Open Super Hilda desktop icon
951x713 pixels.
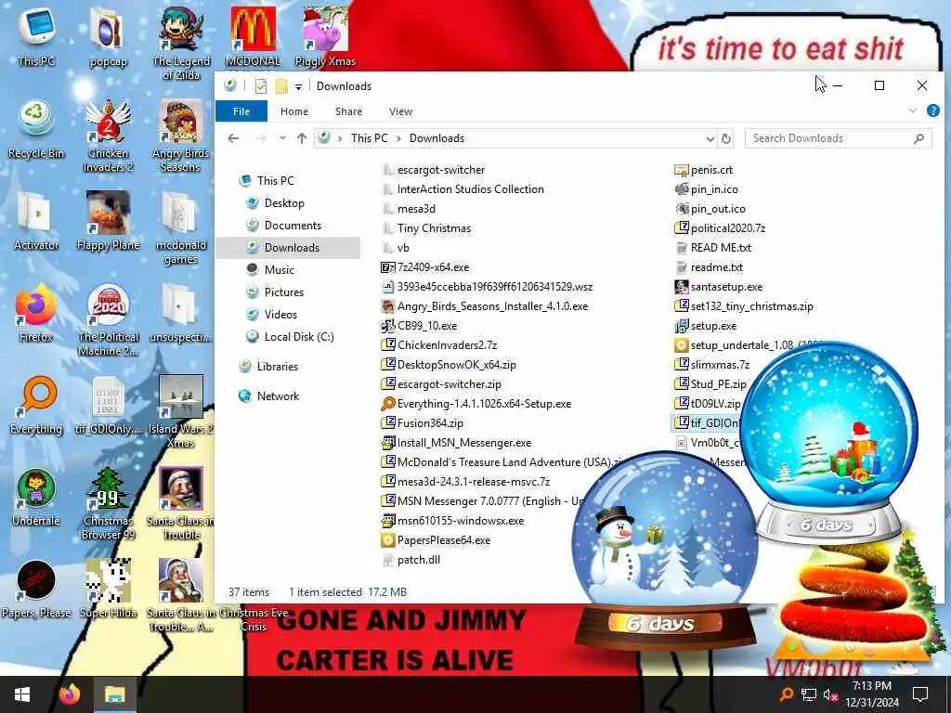coord(108,590)
